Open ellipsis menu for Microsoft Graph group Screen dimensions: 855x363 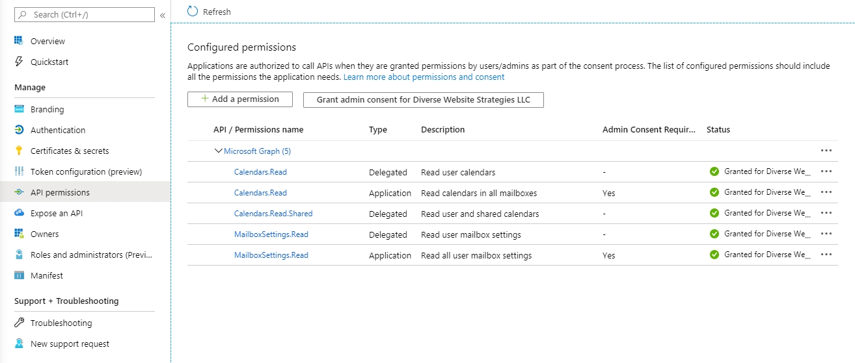tap(826, 150)
